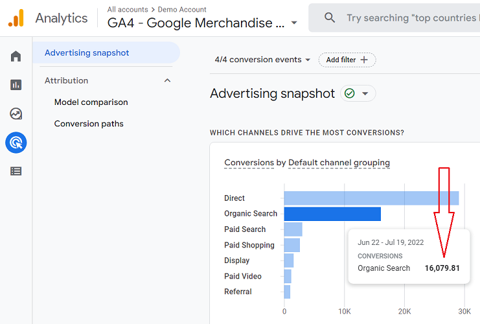Viewport: 480px width, 324px height.
Task: Select Advertising snapshot in the menu
Action: 106,52
